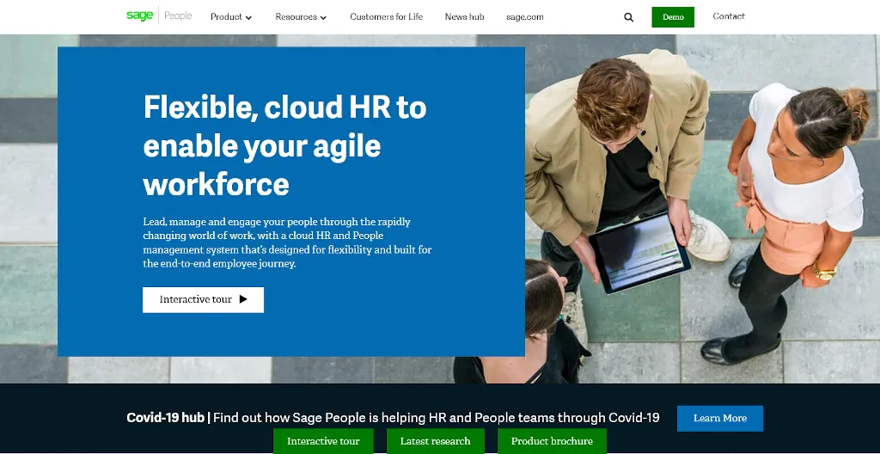This screenshot has height=454, width=880.
Task: Click the People wordmark beside Sage logo
Action: pos(178,15)
